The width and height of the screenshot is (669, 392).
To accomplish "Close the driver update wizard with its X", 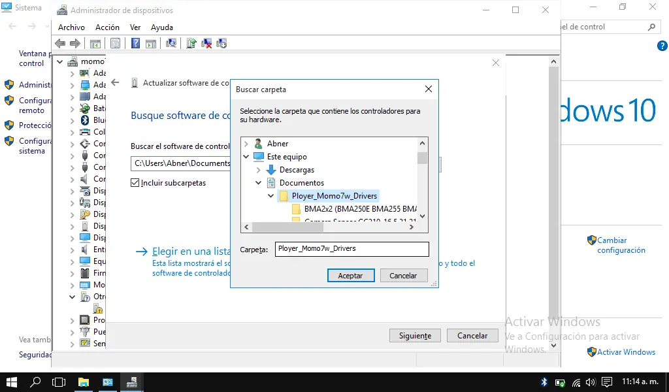I will tap(496, 63).
